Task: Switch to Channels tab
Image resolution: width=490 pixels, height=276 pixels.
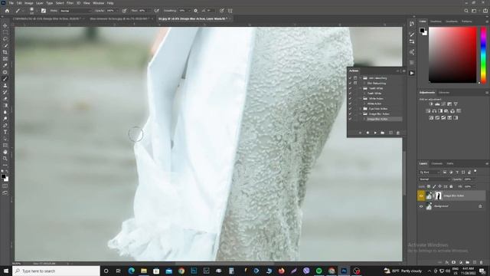Action: [x=437, y=163]
